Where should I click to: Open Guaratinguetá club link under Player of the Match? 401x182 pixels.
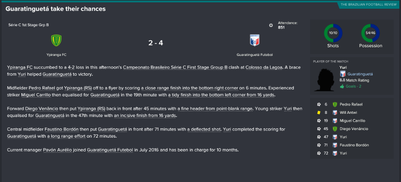360,74
